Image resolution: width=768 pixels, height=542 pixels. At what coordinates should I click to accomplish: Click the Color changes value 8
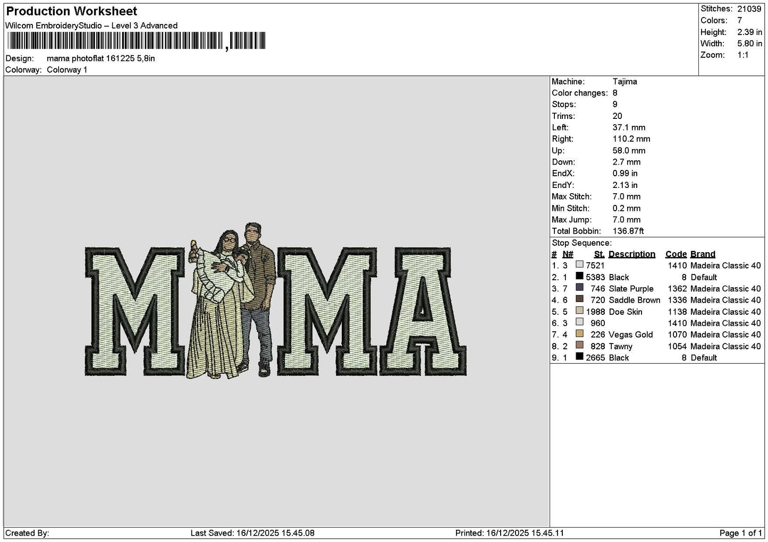615,93
